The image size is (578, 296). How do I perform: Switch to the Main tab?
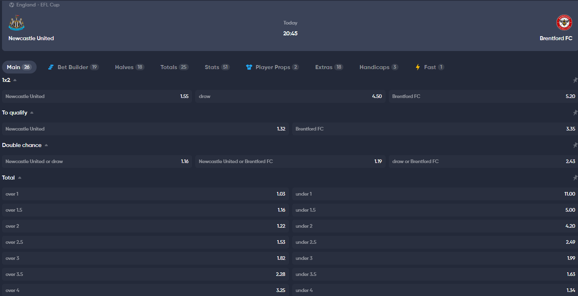click(x=19, y=67)
